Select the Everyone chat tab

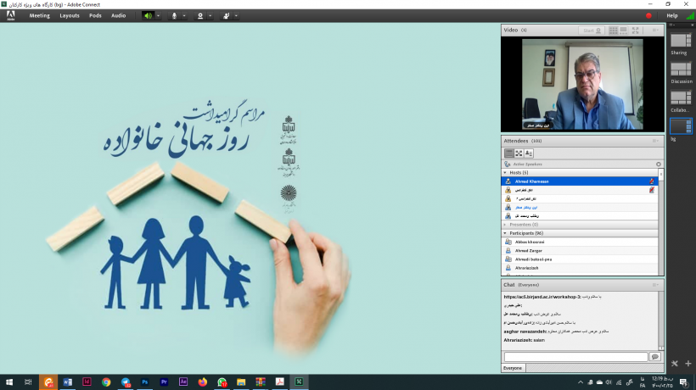(x=513, y=368)
